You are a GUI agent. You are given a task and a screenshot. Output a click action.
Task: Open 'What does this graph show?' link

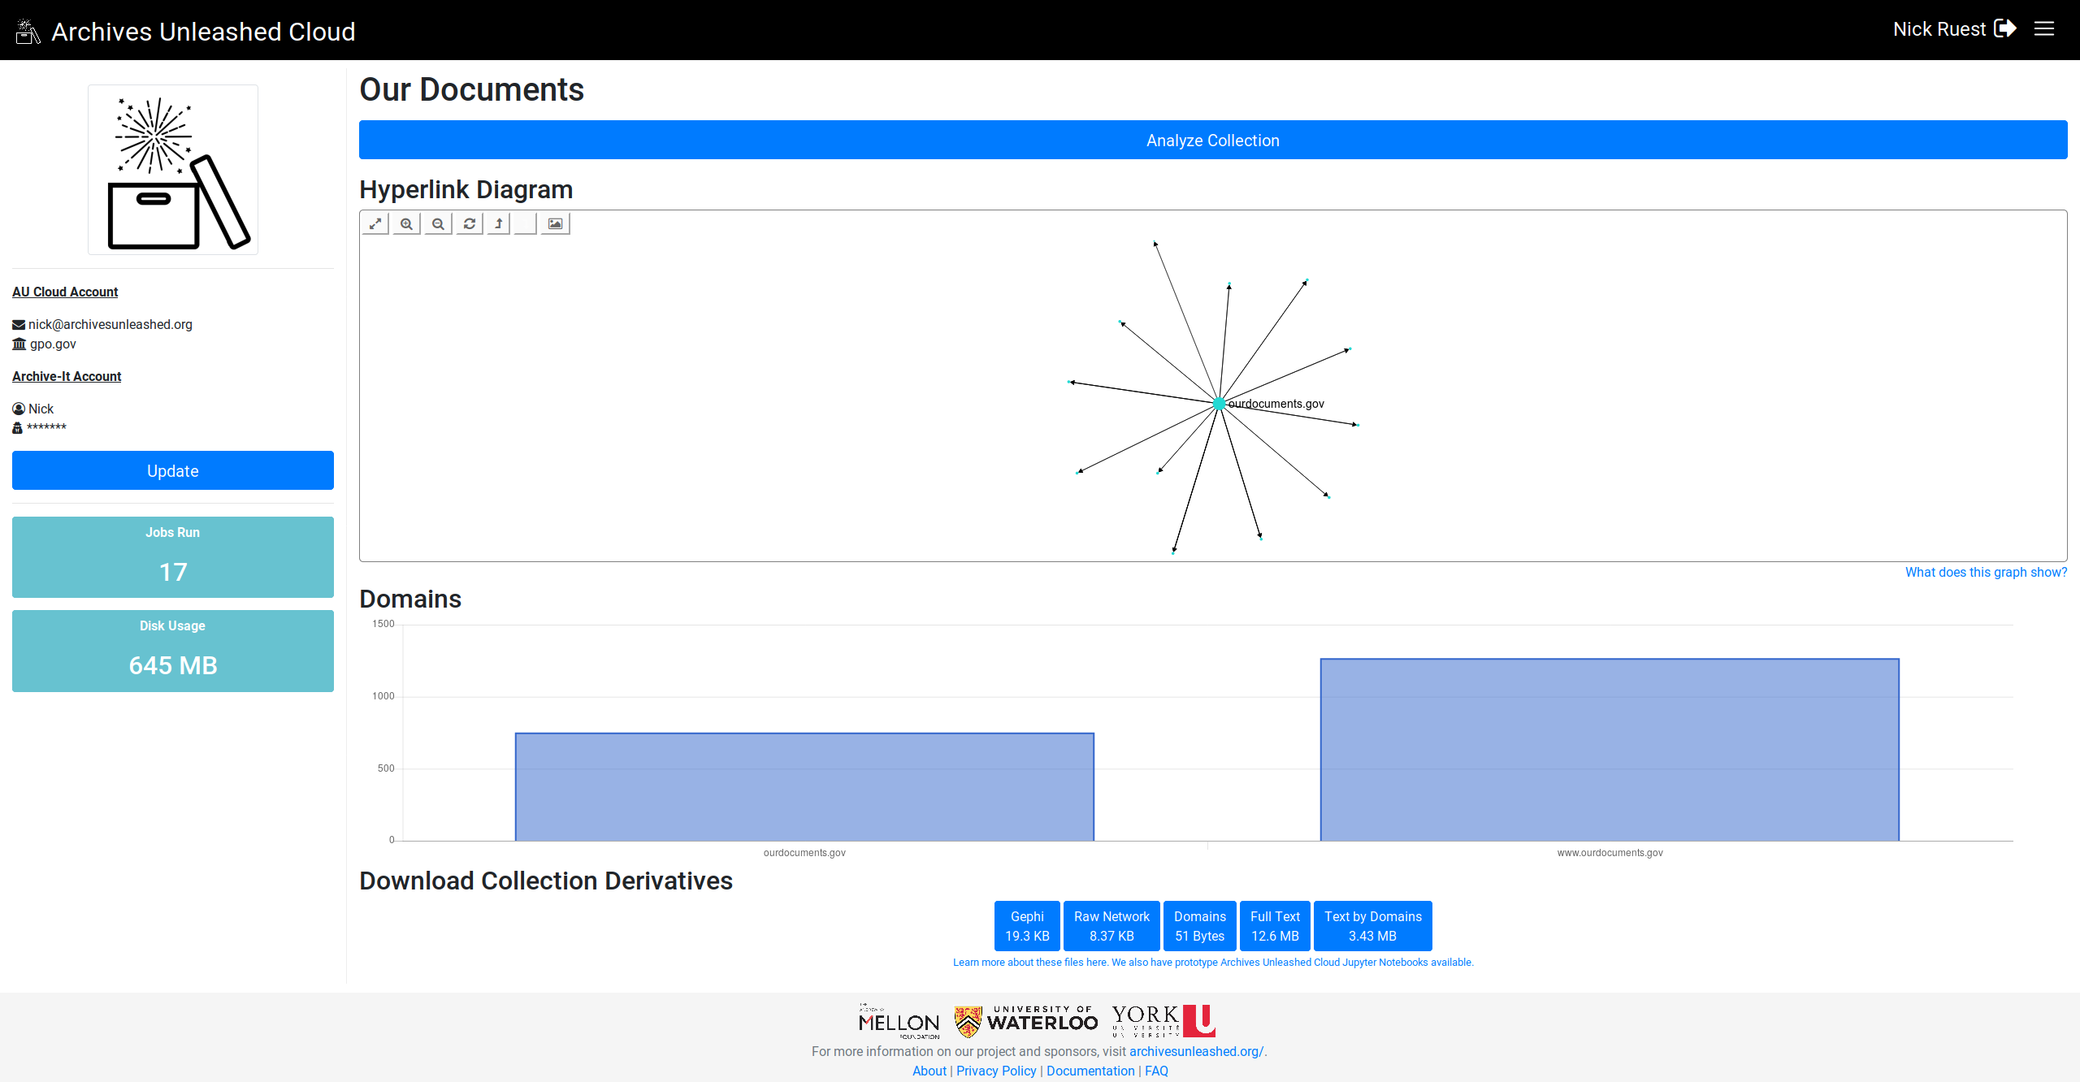coord(1987,572)
